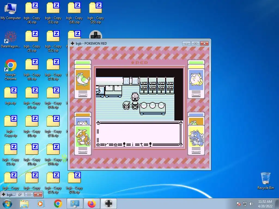Image resolution: width=279 pixels, height=209 pixels.
Task: Open the control panel taskbar item
Action: [75, 204]
